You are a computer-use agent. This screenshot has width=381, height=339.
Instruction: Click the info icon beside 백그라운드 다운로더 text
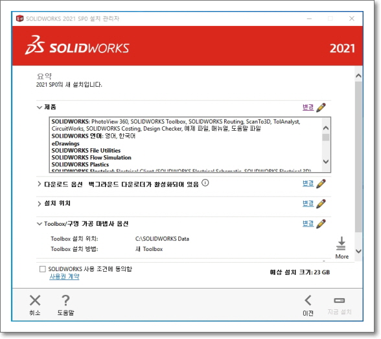[x=205, y=183]
